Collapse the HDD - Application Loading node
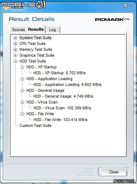Image resolution: width=137 pixels, height=184 pixels. pyautogui.click(x=22, y=79)
